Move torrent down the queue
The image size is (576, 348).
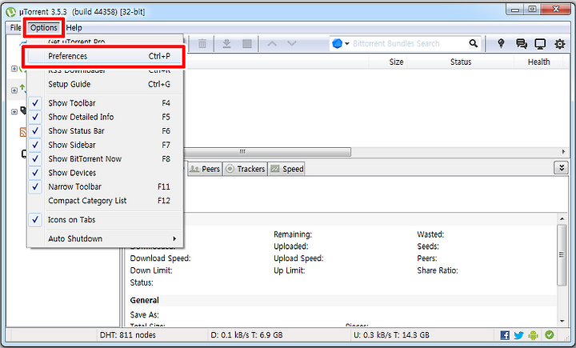tap(292, 44)
